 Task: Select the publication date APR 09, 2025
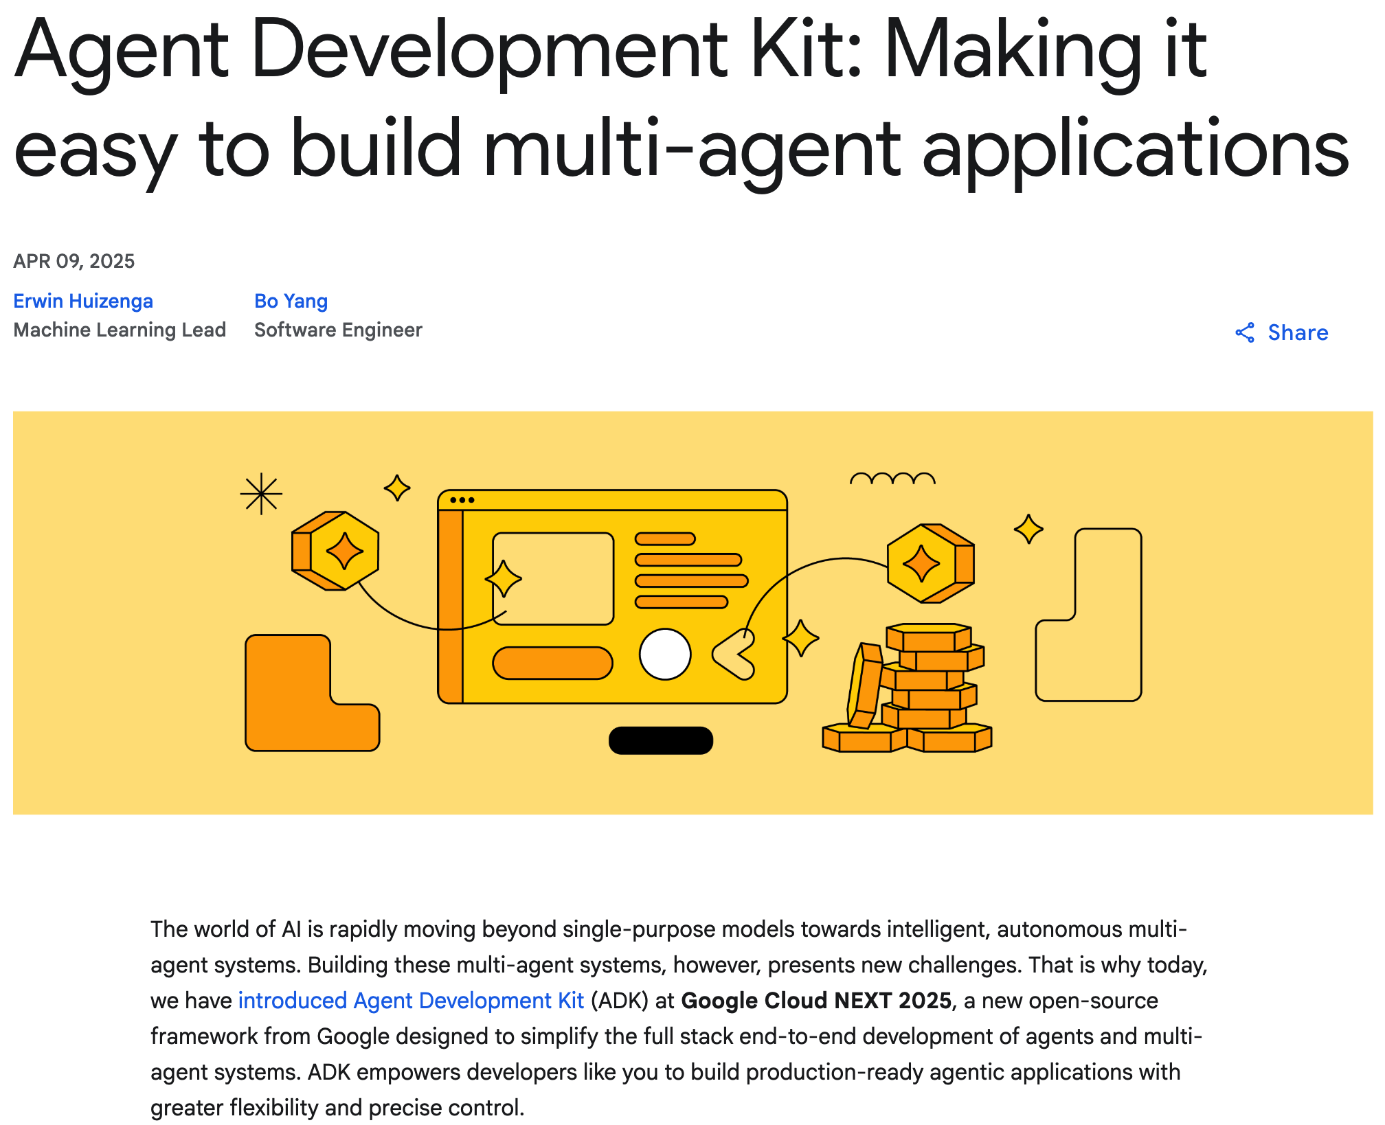74,261
